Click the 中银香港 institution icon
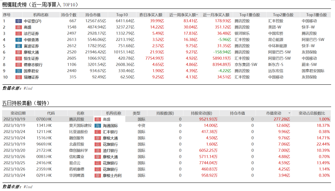335x191 pixels. point(19,40)
